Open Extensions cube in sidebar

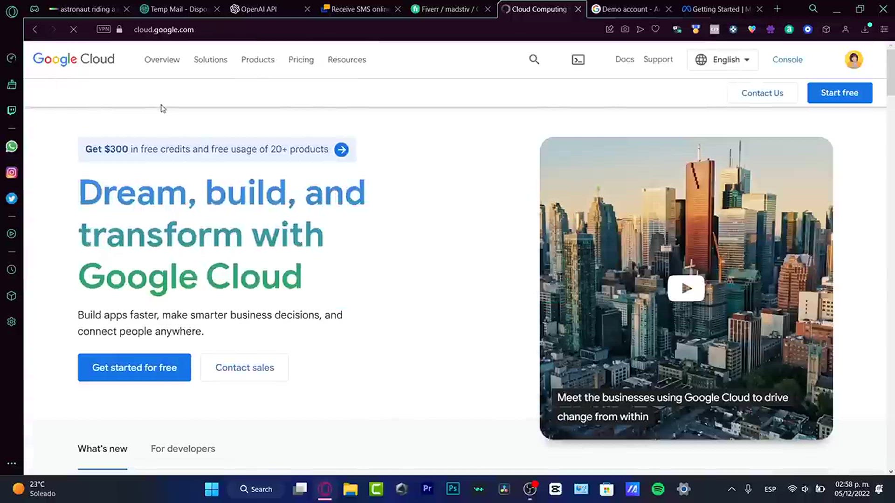12,296
